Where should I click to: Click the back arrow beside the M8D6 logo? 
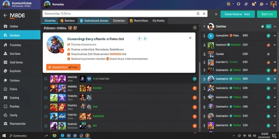click(x=5, y=15)
